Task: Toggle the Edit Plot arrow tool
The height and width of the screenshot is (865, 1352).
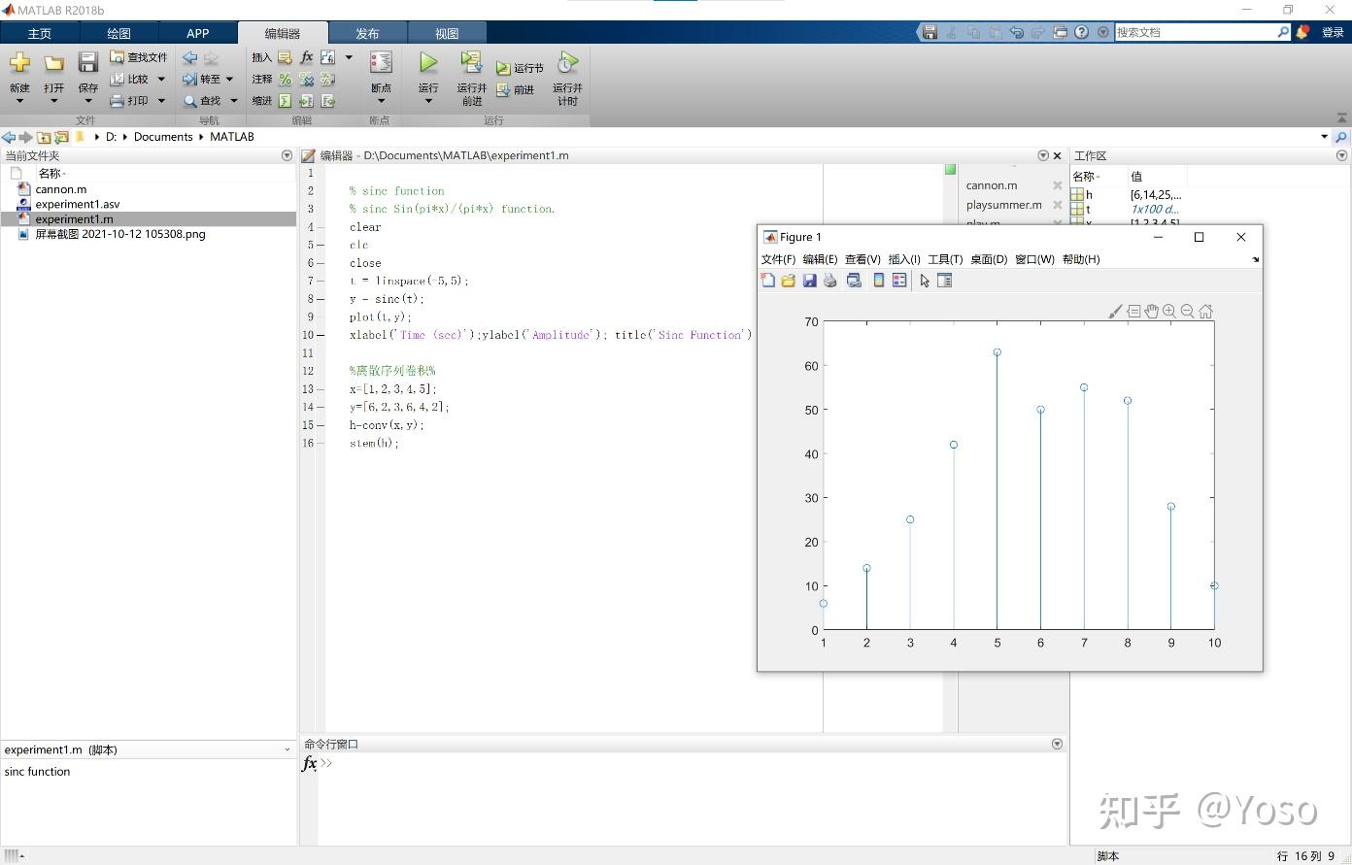Action: 925,281
